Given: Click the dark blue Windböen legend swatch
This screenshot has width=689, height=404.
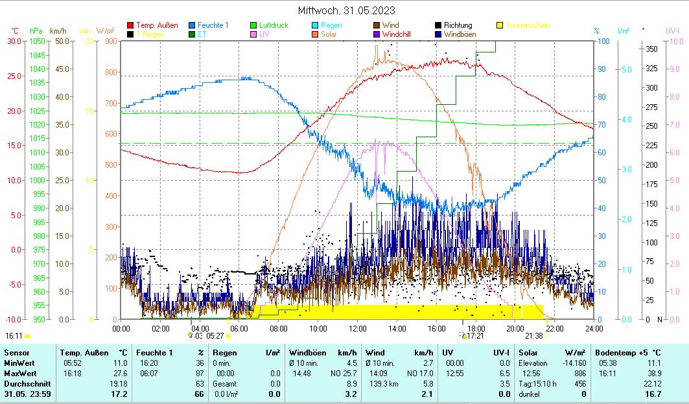Looking at the screenshot, I should [438, 34].
